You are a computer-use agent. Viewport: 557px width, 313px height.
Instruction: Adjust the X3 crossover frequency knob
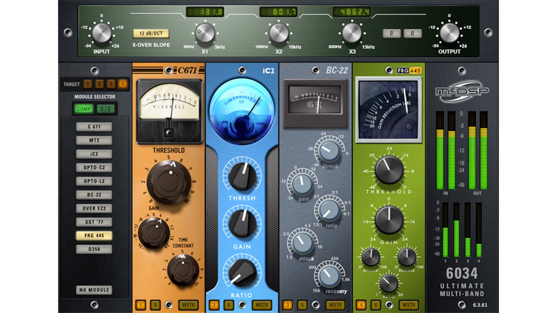[x=352, y=33]
